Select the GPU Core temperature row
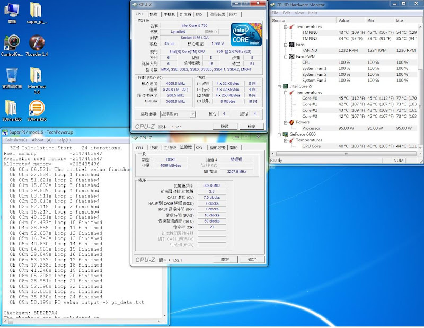The height and width of the screenshot is (328, 424). tap(359, 146)
